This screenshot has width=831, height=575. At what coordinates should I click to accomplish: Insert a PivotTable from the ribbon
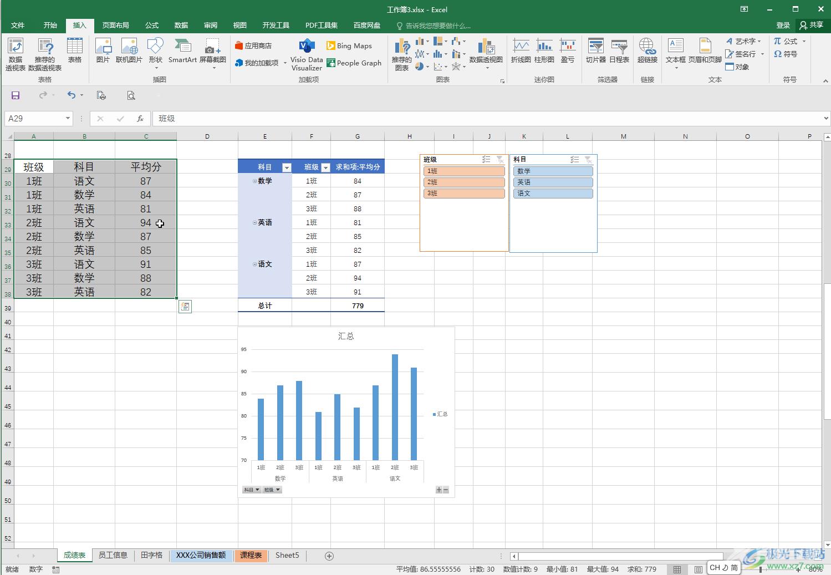click(x=16, y=54)
